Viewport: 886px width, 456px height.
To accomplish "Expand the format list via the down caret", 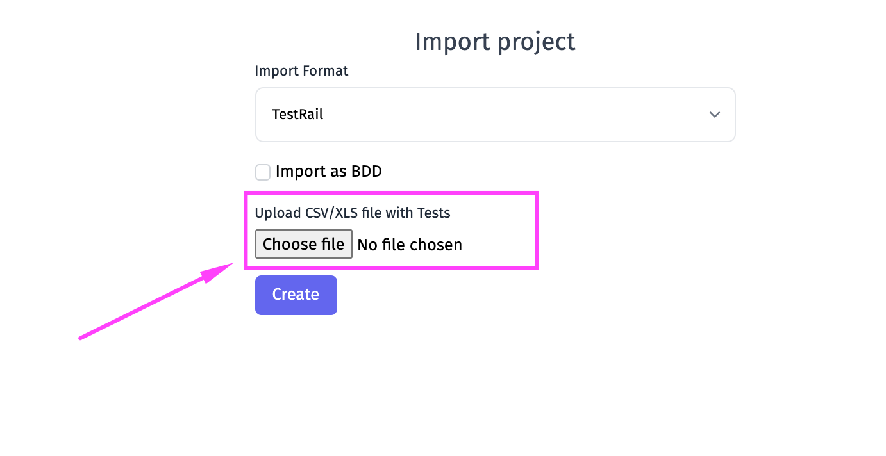I will pyautogui.click(x=714, y=115).
